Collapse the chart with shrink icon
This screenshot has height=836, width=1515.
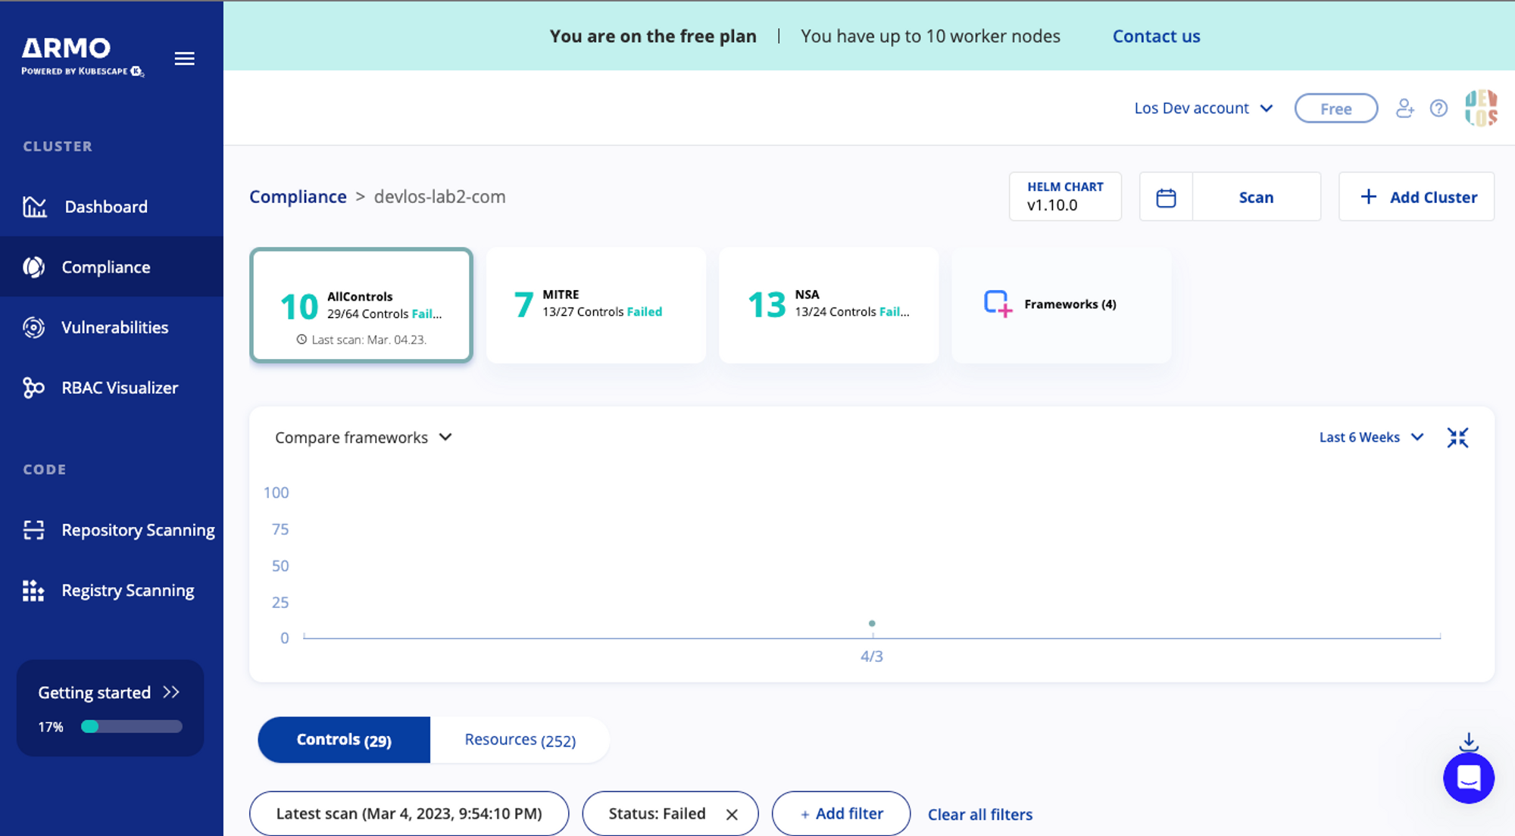click(1457, 438)
